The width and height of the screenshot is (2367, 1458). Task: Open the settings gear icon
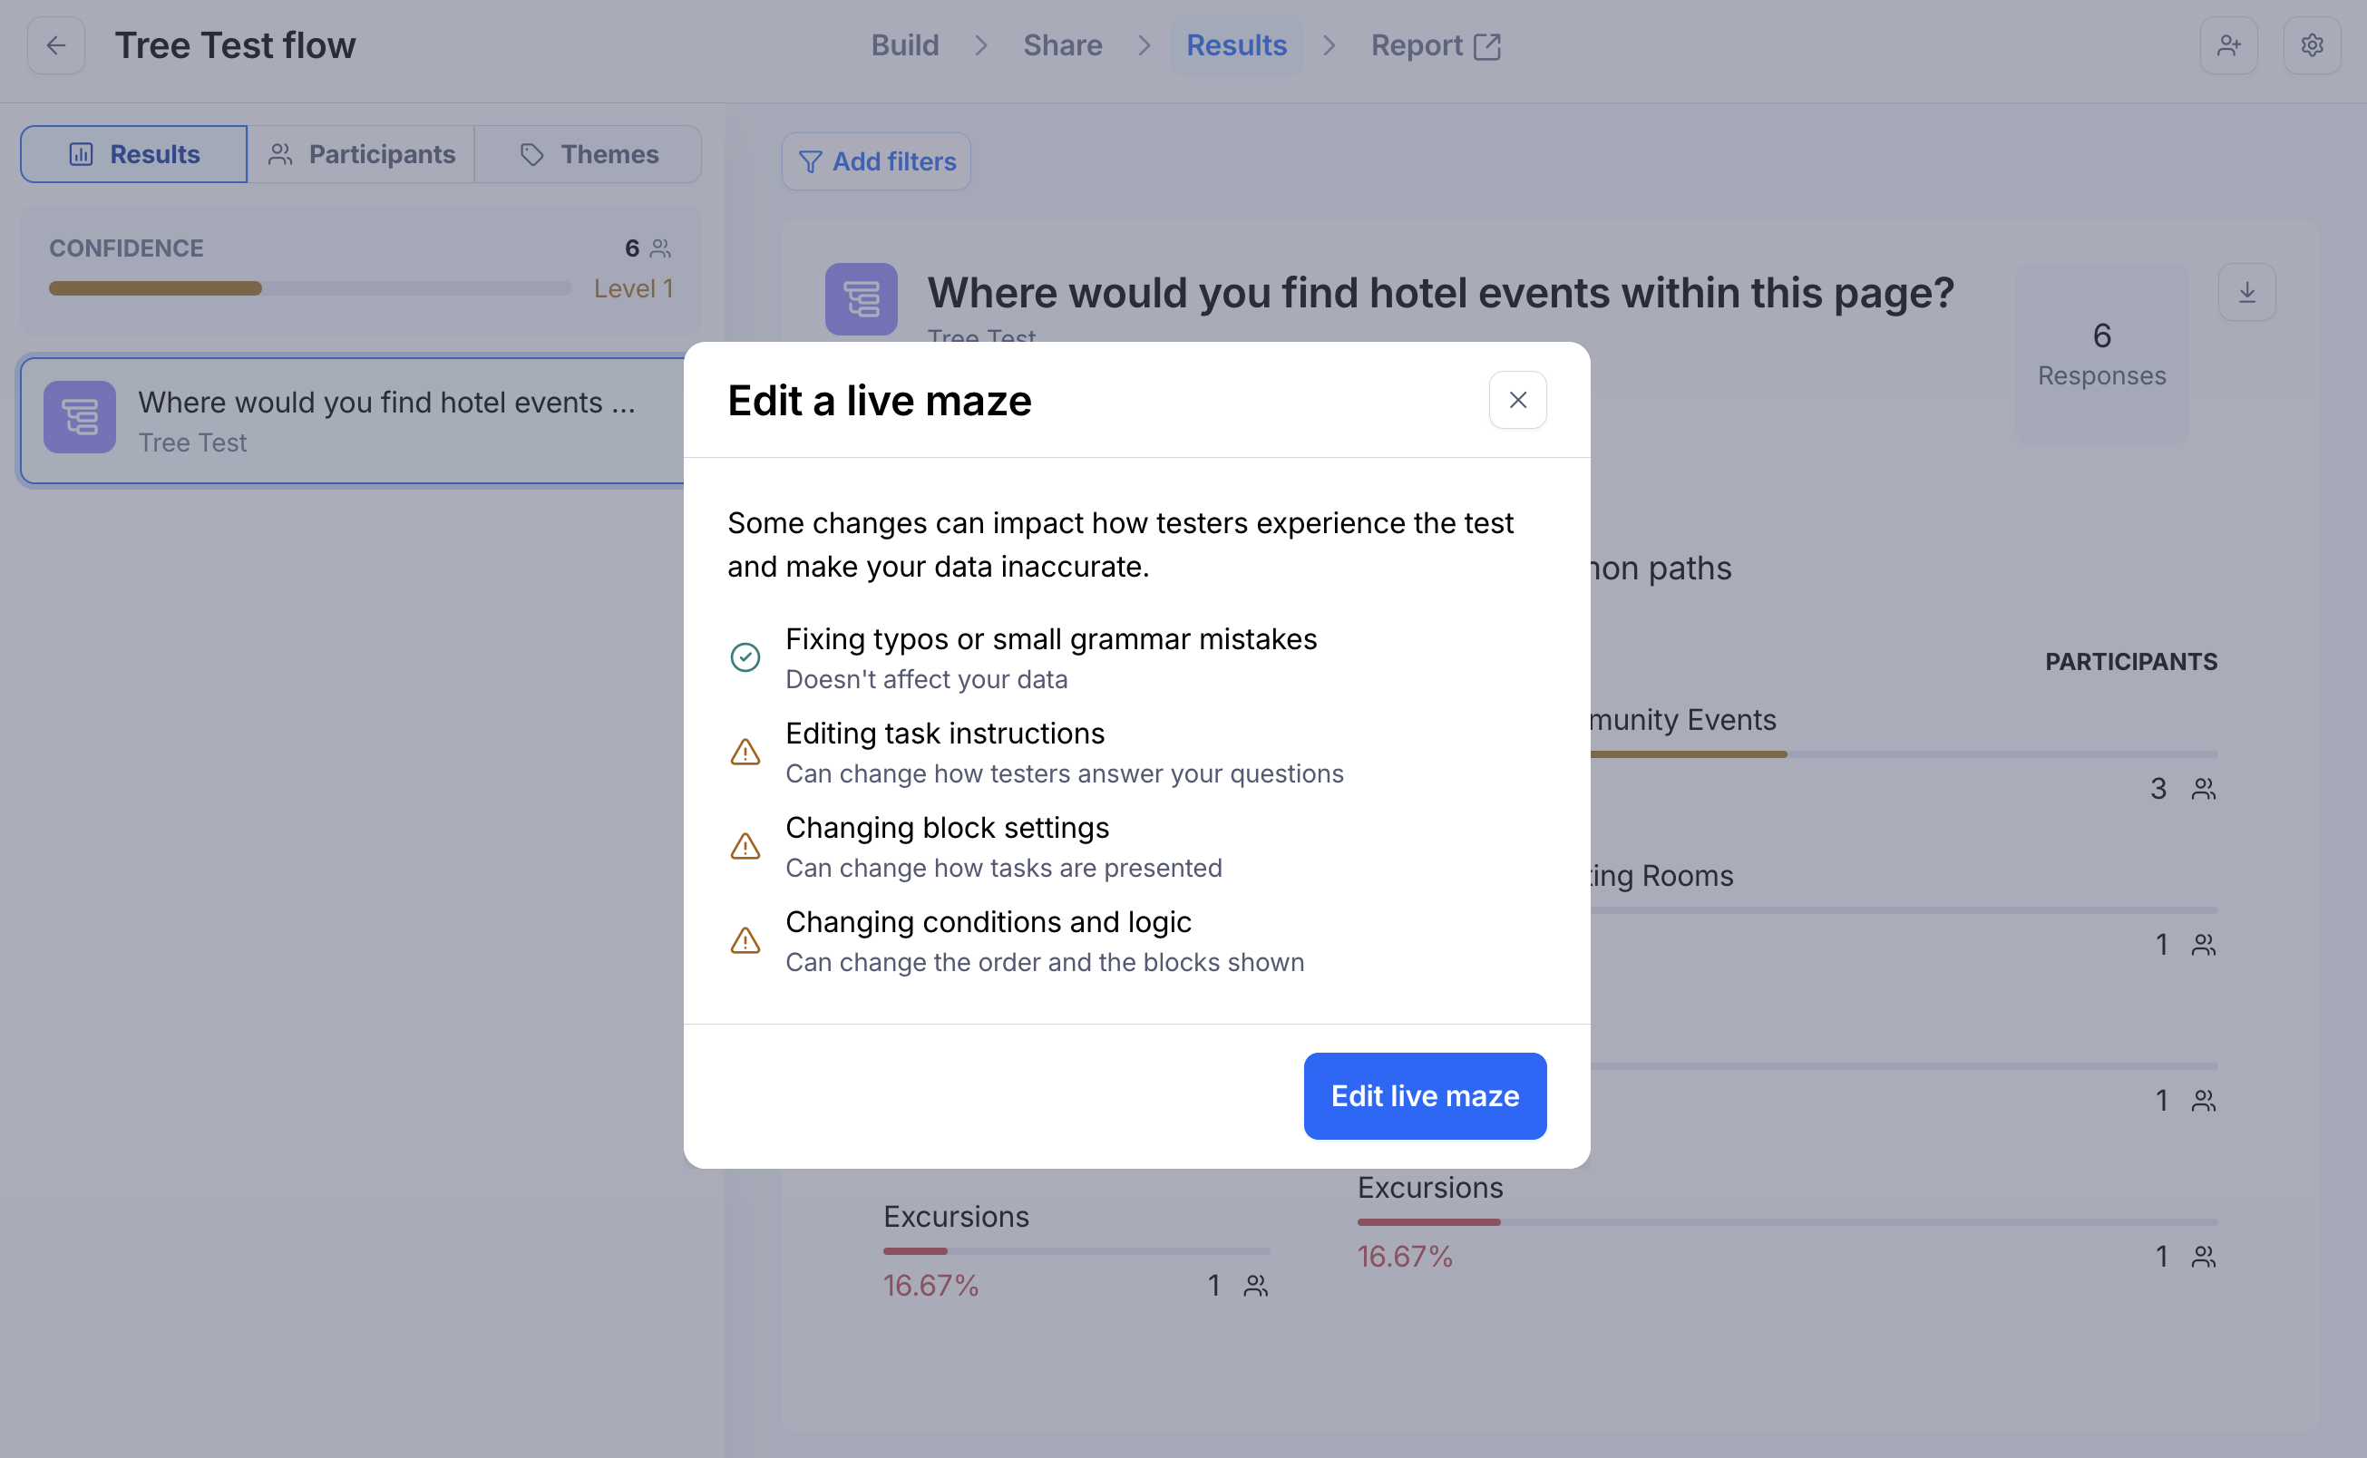click(2311, 45)
